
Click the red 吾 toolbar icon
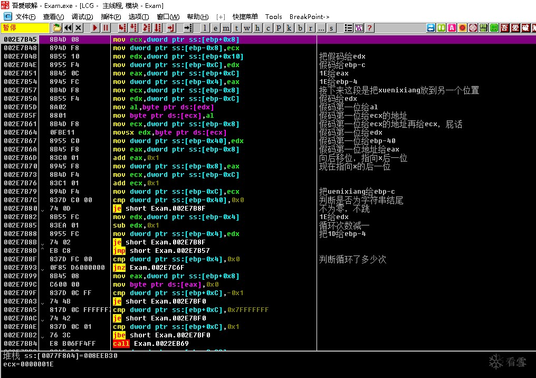[x=505, y=28]
